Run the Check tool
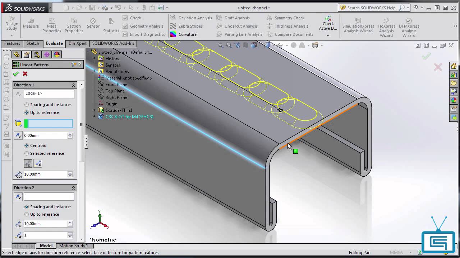Image resolution: width=460 pixels, height=258 pixels. coord(132,18)
